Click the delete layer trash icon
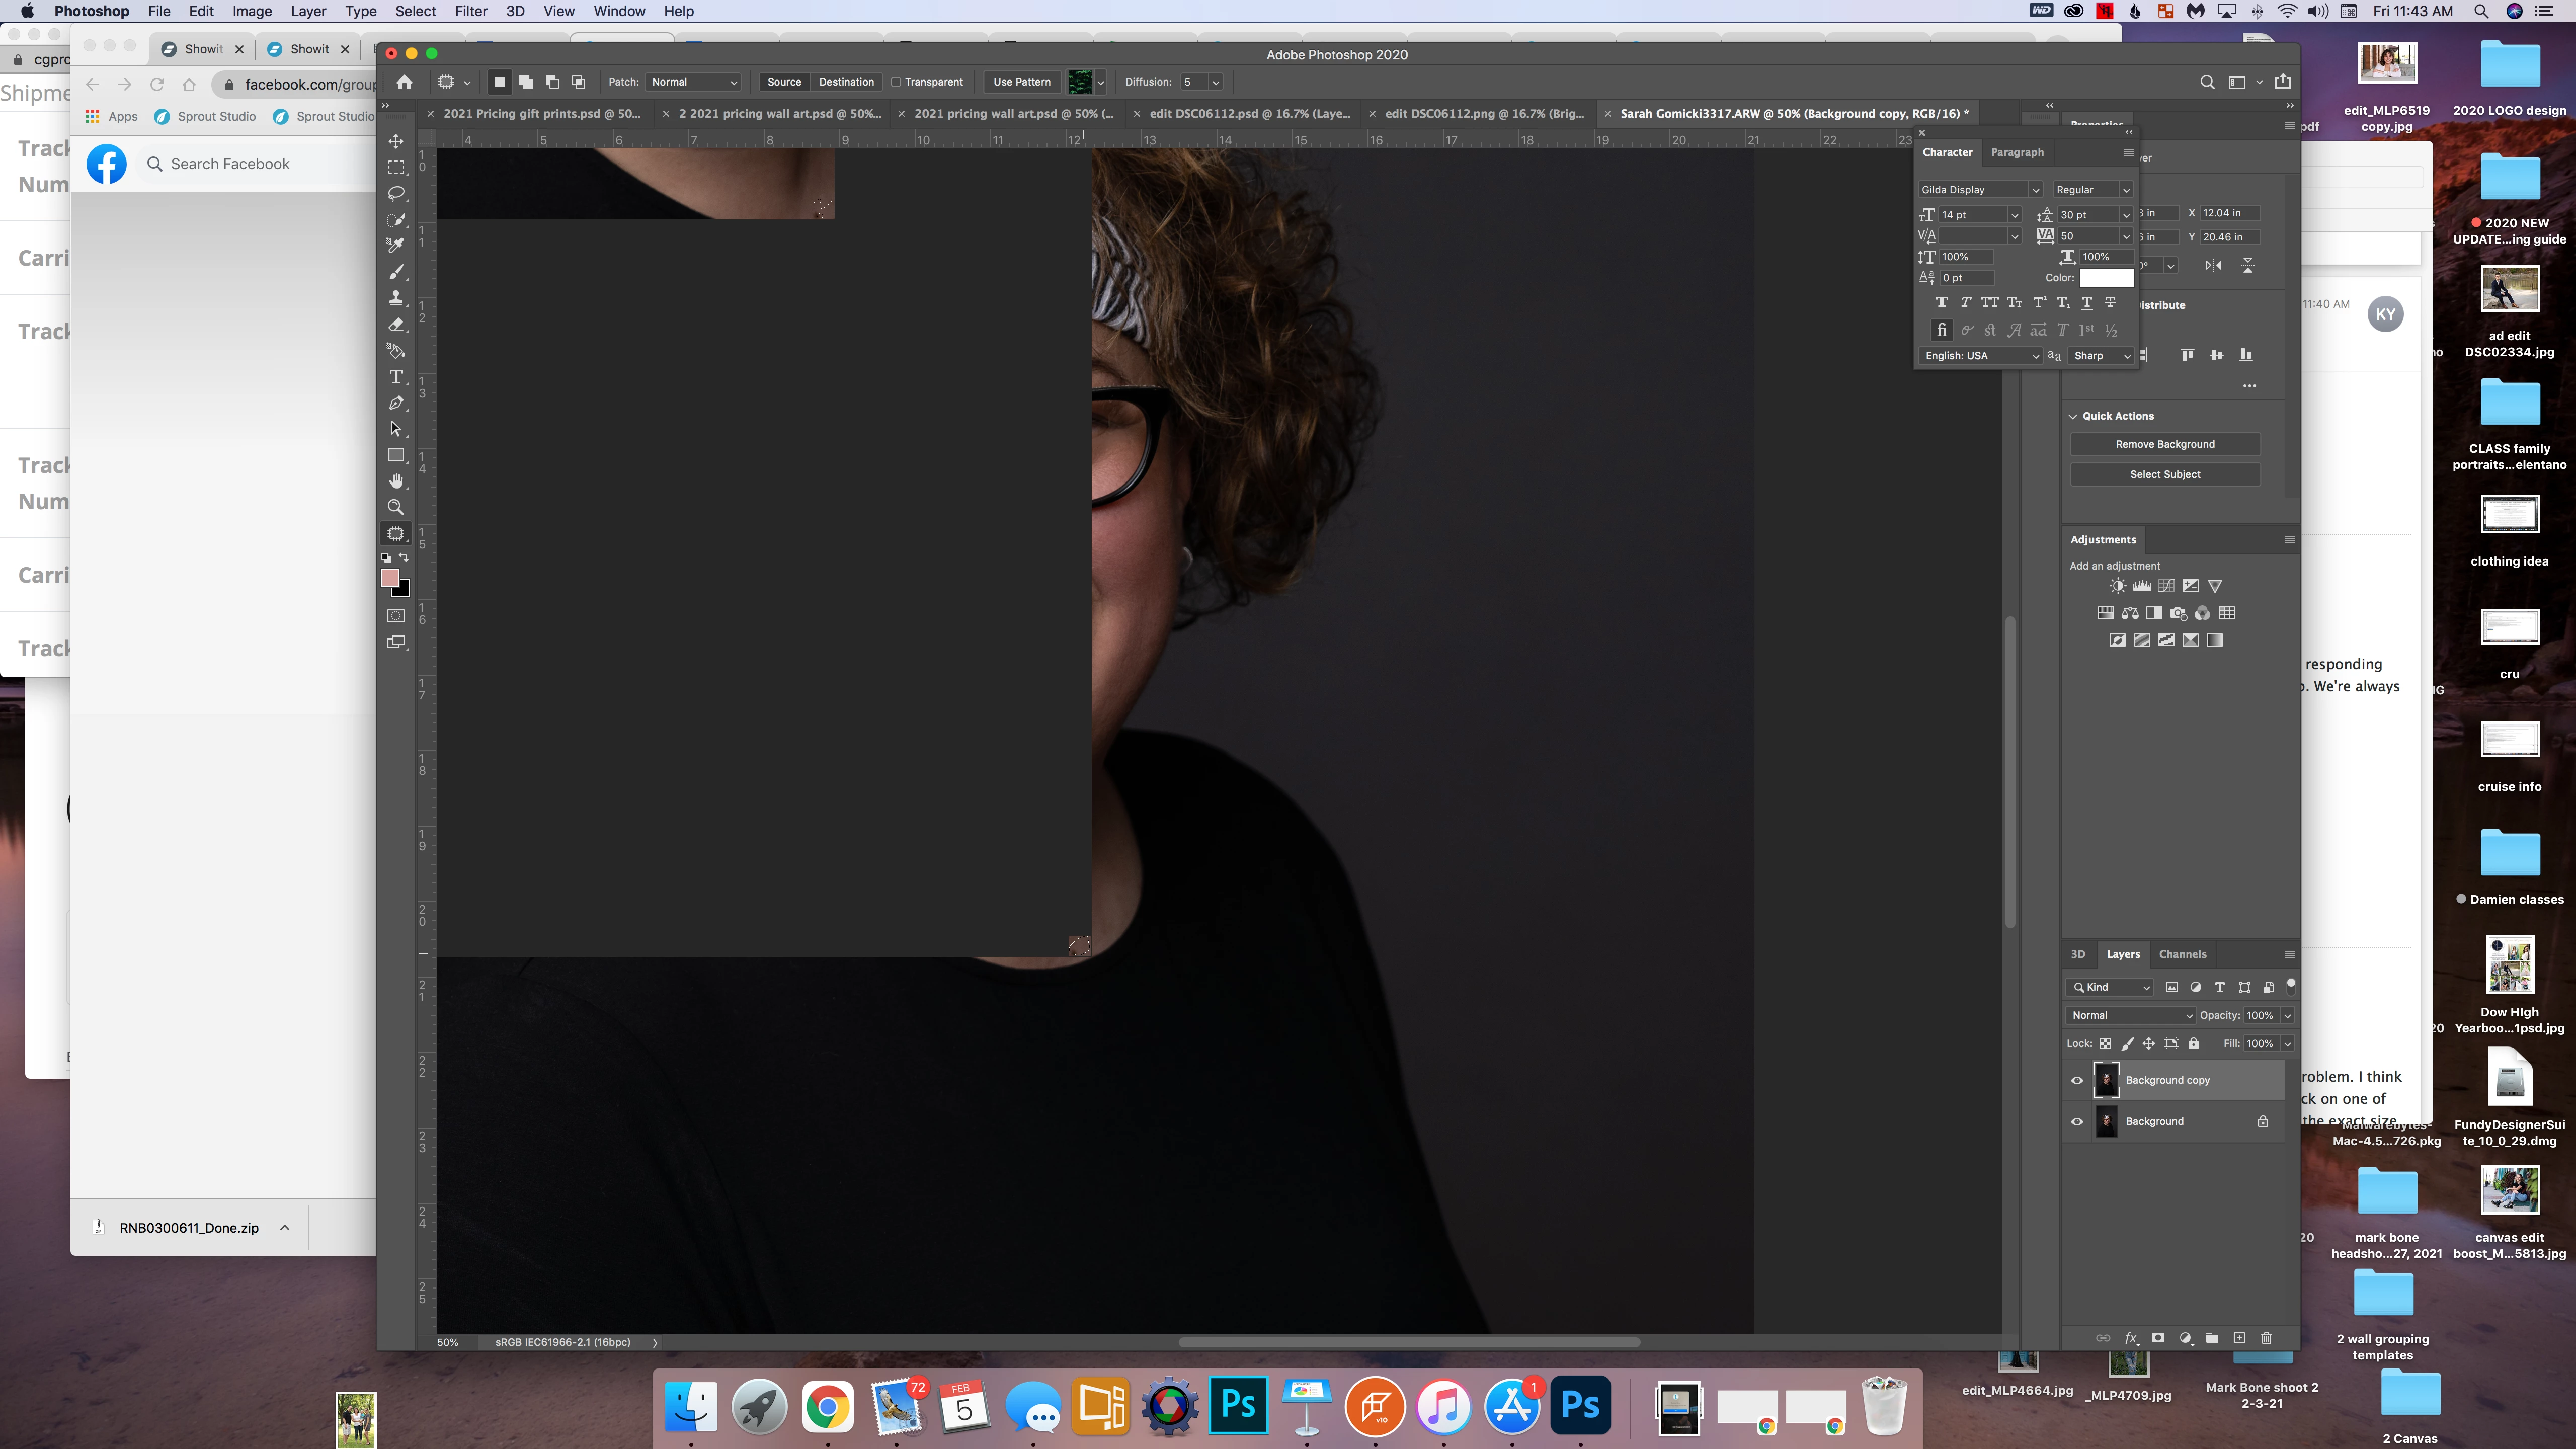2576x1449 pixels. pos(2266,1338)
